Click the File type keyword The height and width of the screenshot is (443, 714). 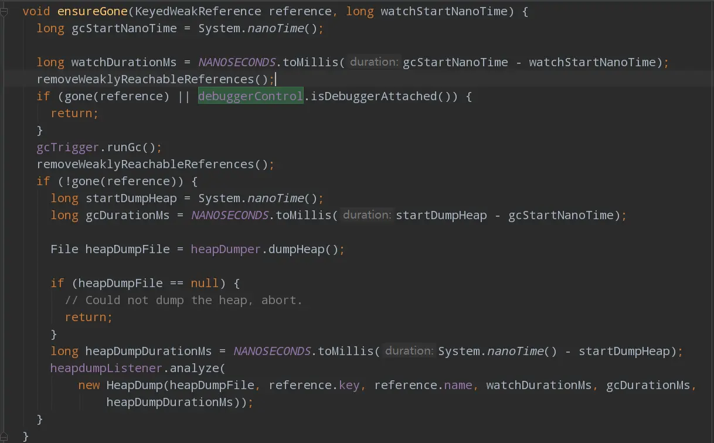(64, 249)
